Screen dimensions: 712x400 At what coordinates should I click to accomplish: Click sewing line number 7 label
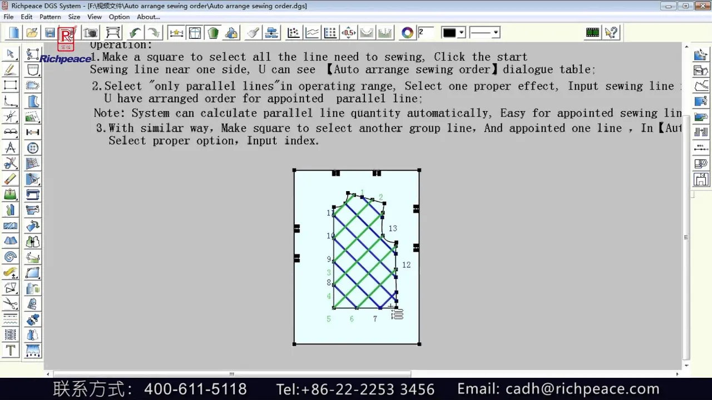[x=375, y=319]
